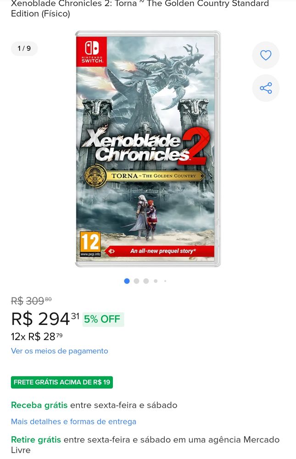Tap the 'Receba grátis' delivery text

(39, 405)
